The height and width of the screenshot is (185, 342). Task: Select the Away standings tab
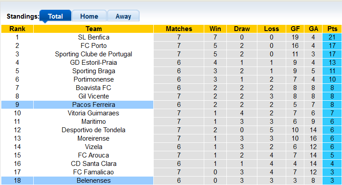[123, 16]
